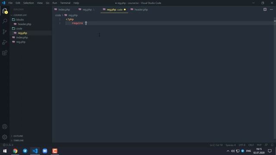Open the Explorer view in activity bar
The width and height of the screenshot is (276, 155).
point(5,11)
